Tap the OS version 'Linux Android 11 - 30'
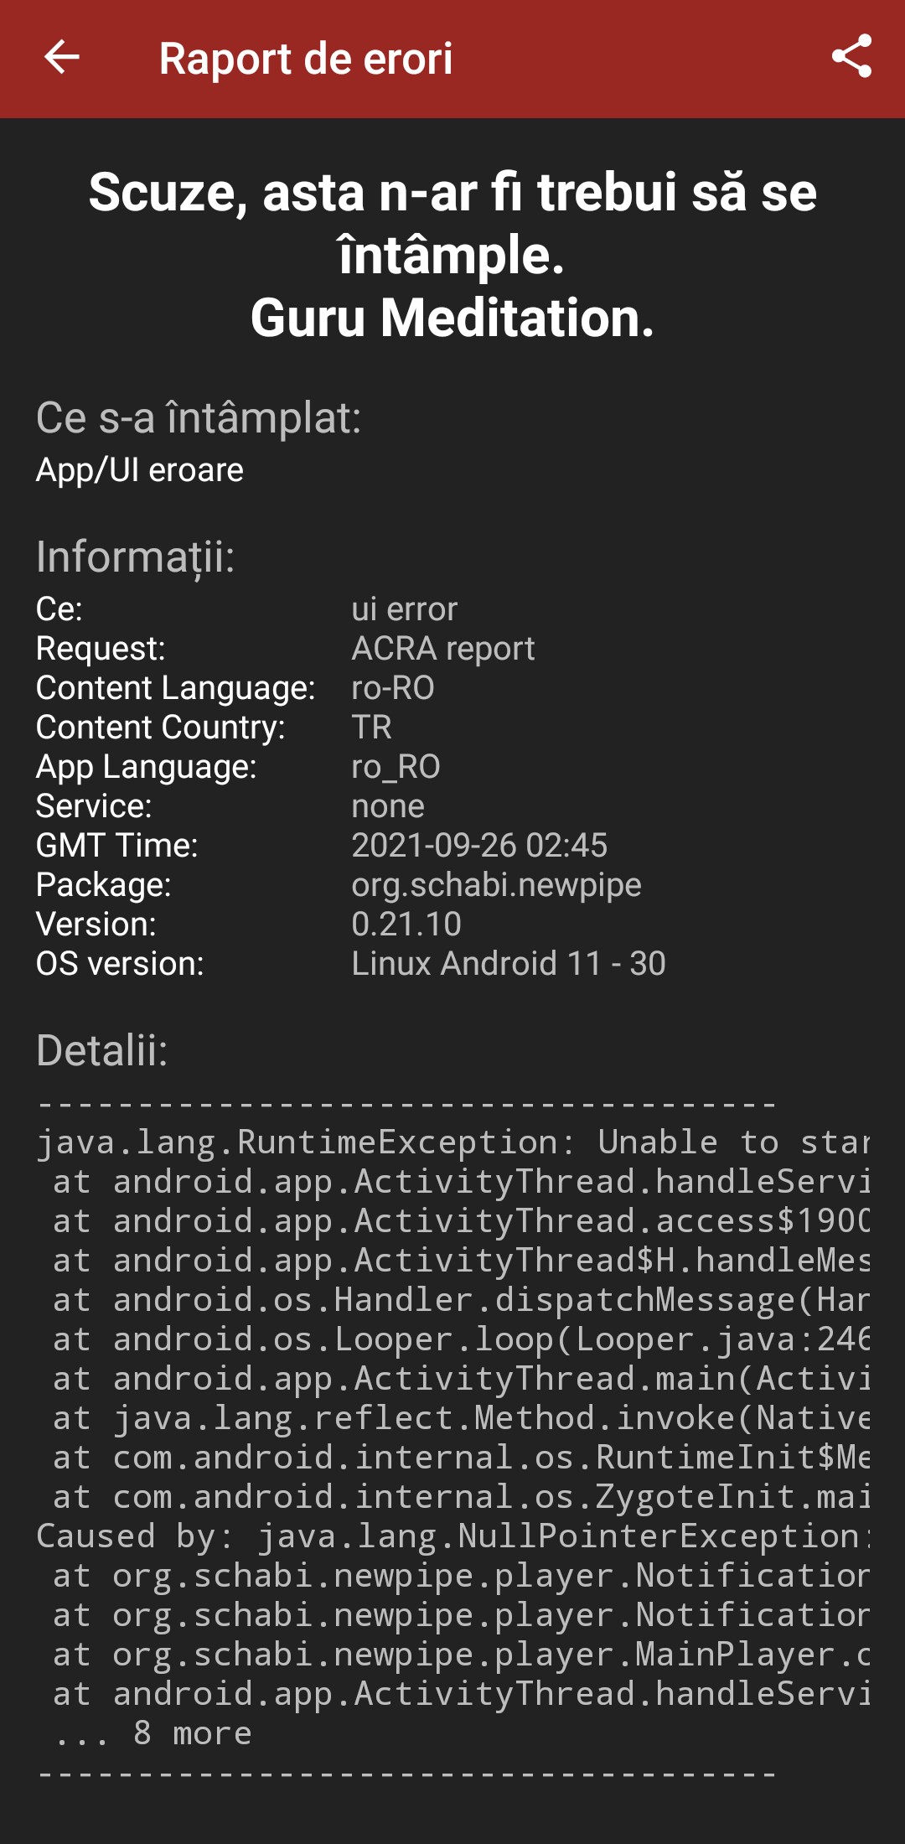The image size is (905, 1844). tap(508, 963)
